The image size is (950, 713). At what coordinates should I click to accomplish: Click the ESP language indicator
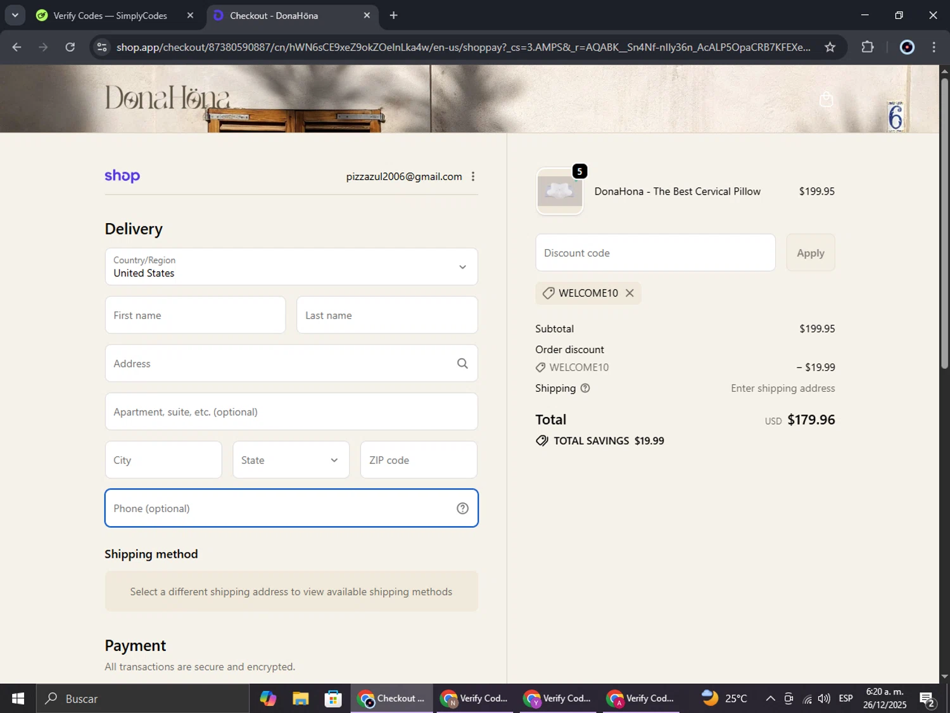coord(845,698)
